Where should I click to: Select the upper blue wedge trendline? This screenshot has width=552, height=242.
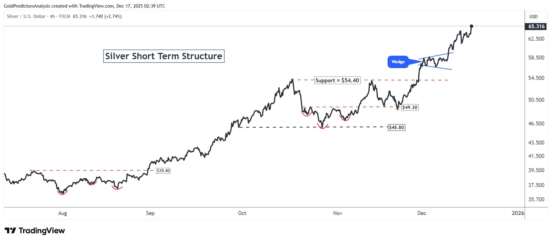pos(436,56)
